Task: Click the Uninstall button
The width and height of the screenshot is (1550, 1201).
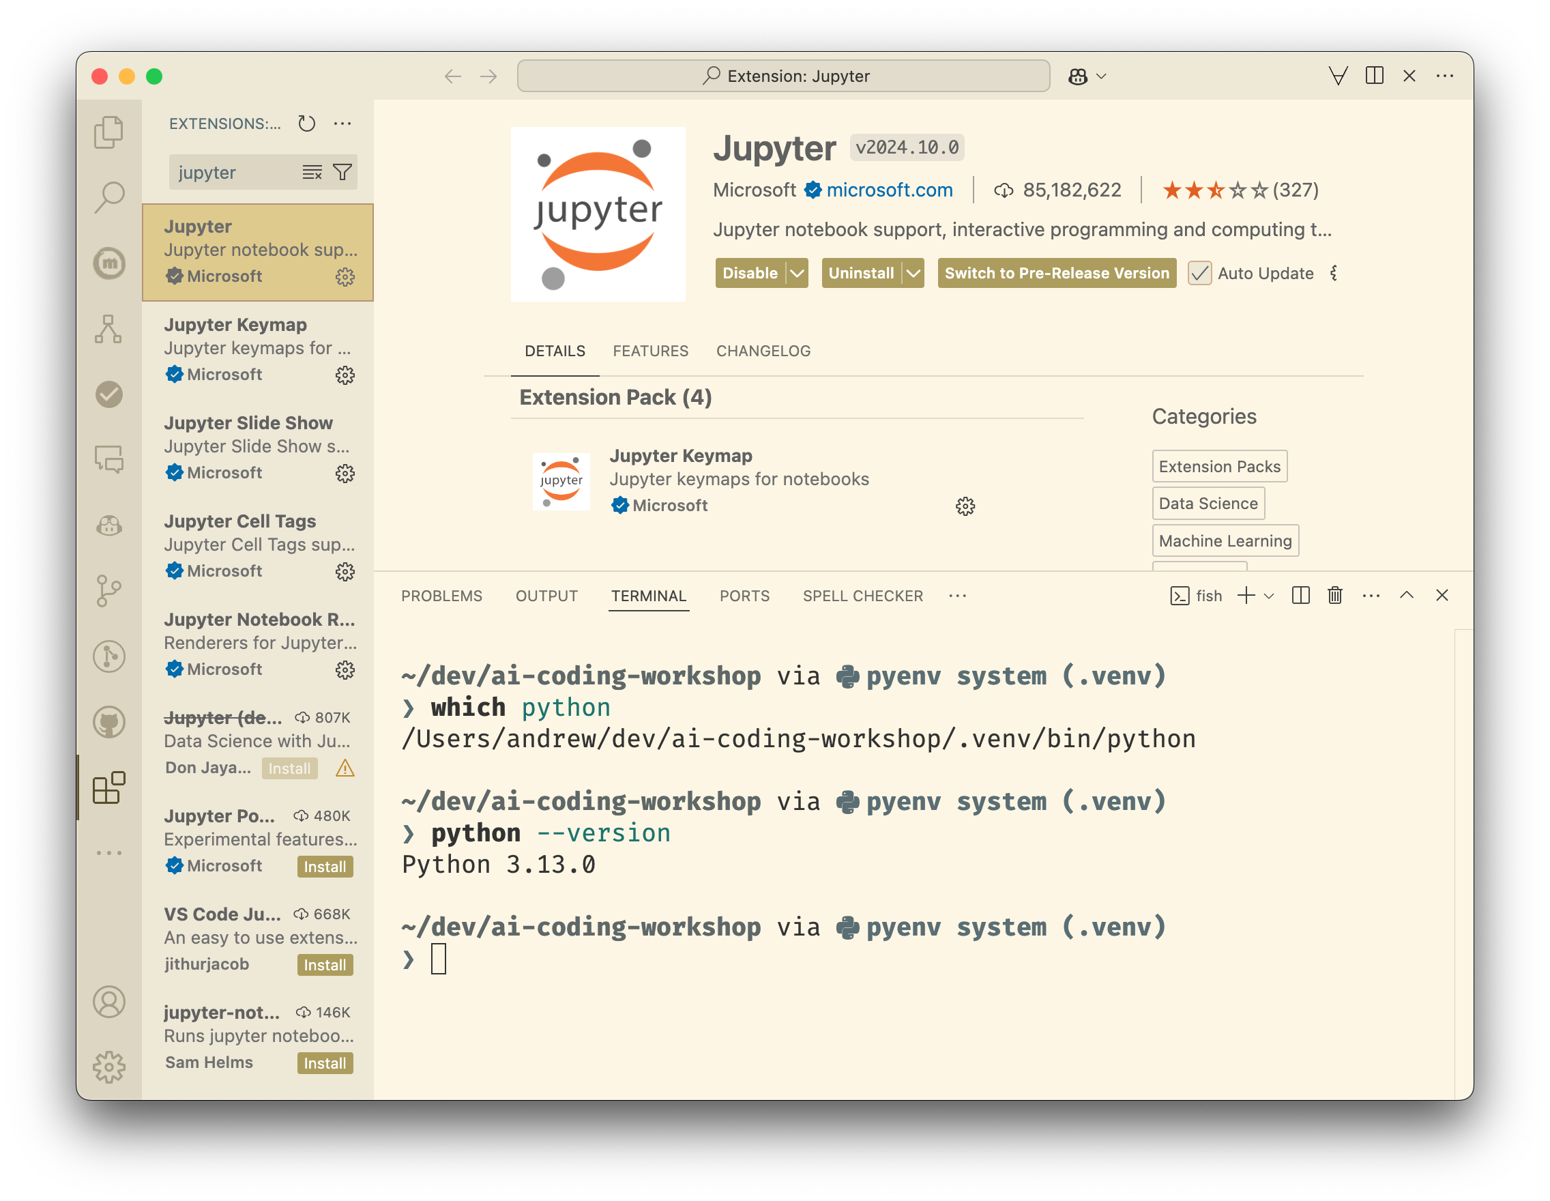Action: (861, 273)
